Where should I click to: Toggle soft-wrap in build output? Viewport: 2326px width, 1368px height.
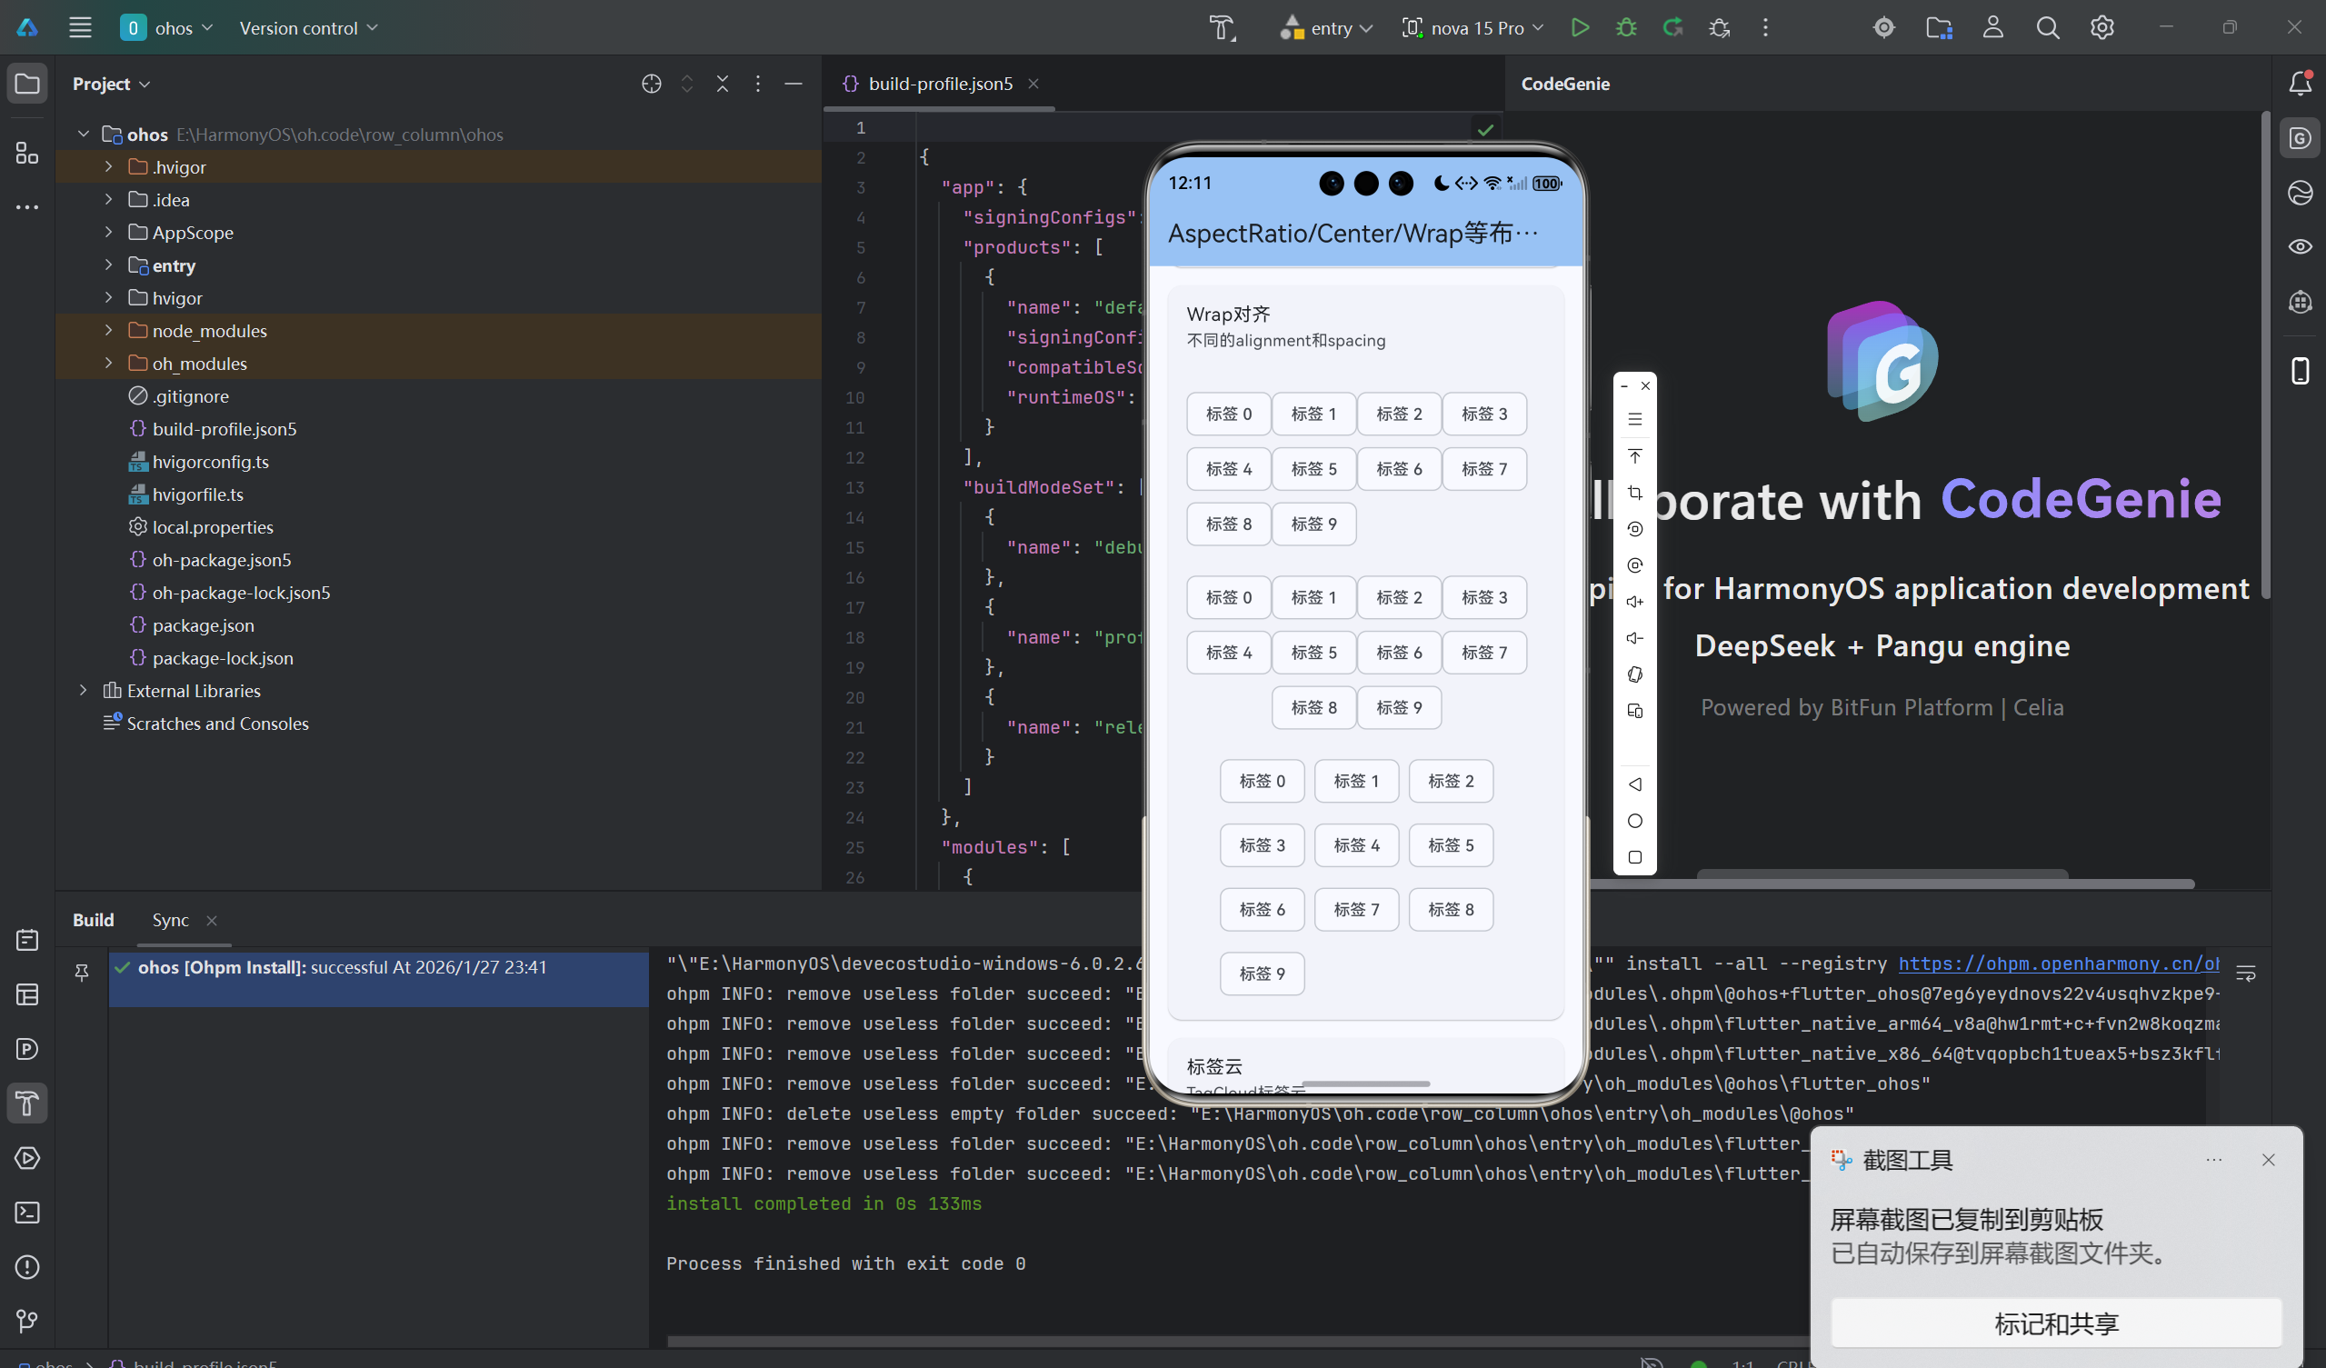2246,973
